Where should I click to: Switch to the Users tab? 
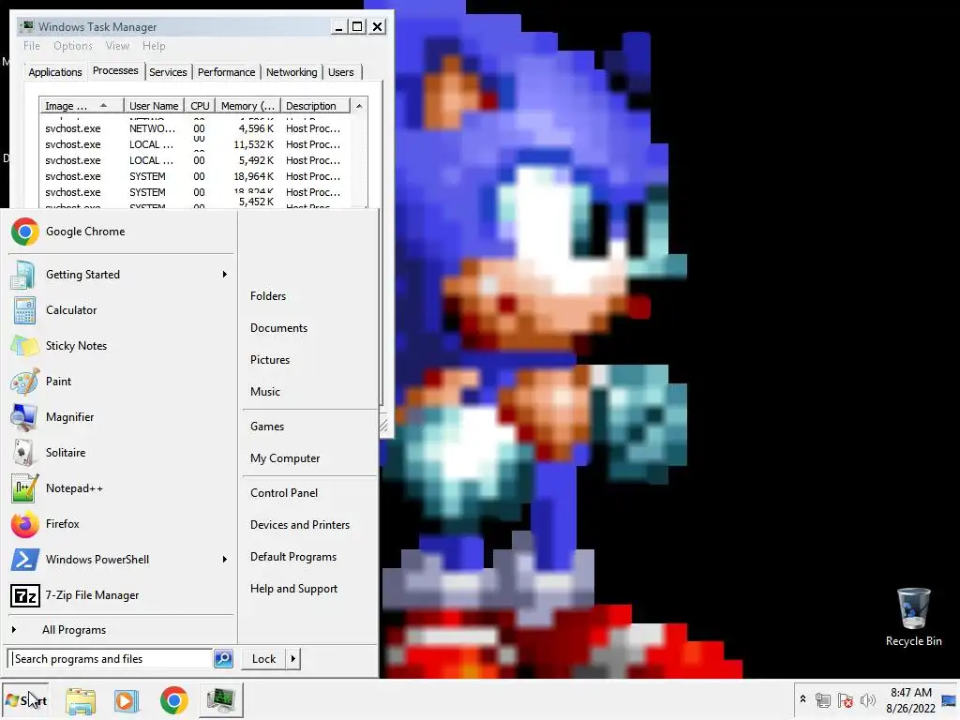point(340,72)
